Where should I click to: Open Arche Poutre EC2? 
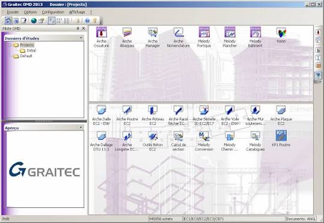(127, 115)
